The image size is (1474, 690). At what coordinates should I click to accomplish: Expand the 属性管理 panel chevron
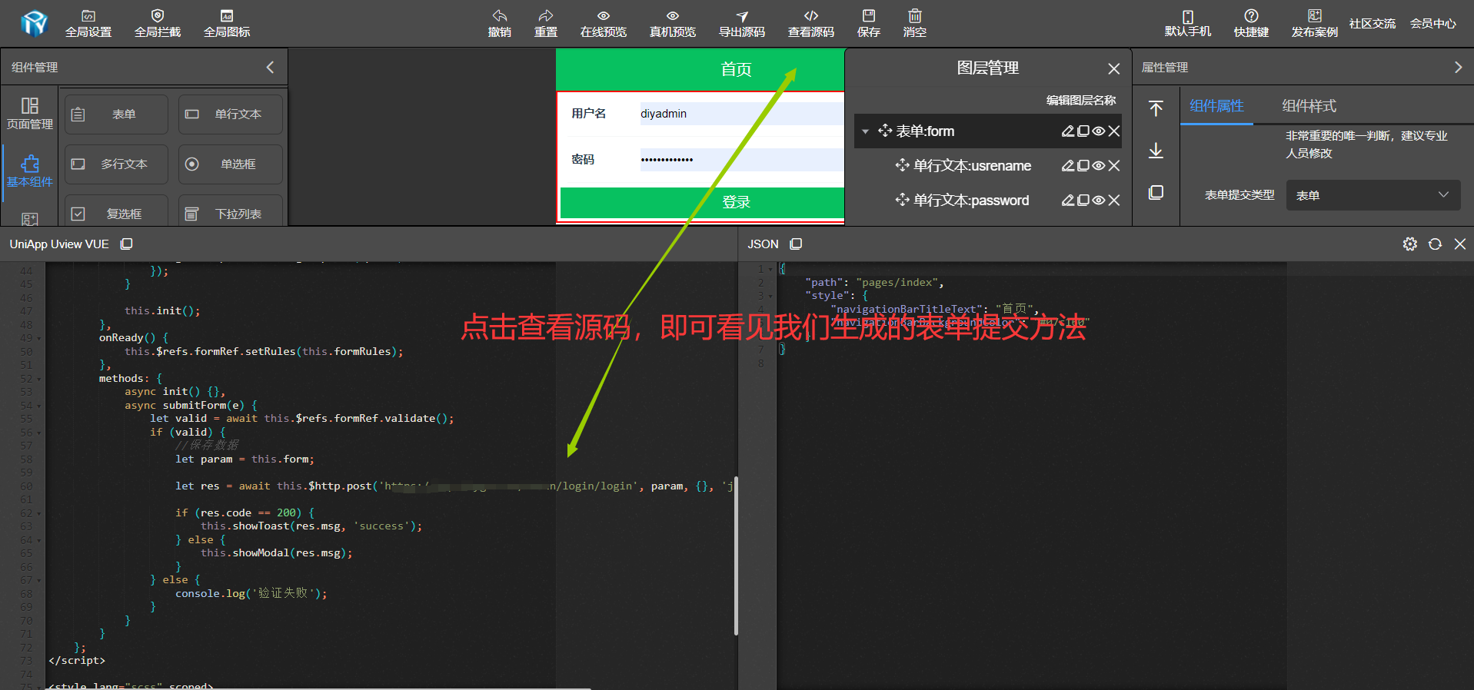pyautogui.click(x=1458, y=68)
